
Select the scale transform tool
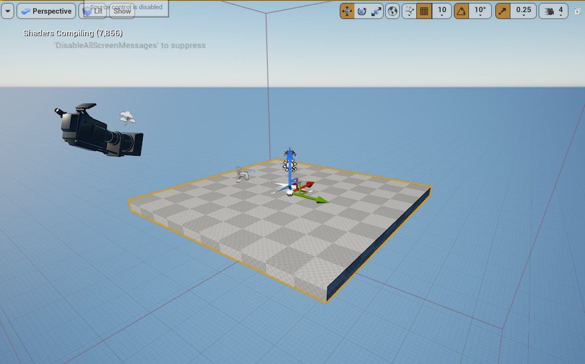point(376,11)
